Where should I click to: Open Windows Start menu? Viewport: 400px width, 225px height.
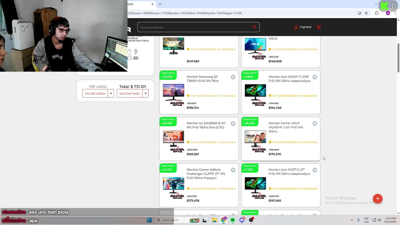(149, 220)
